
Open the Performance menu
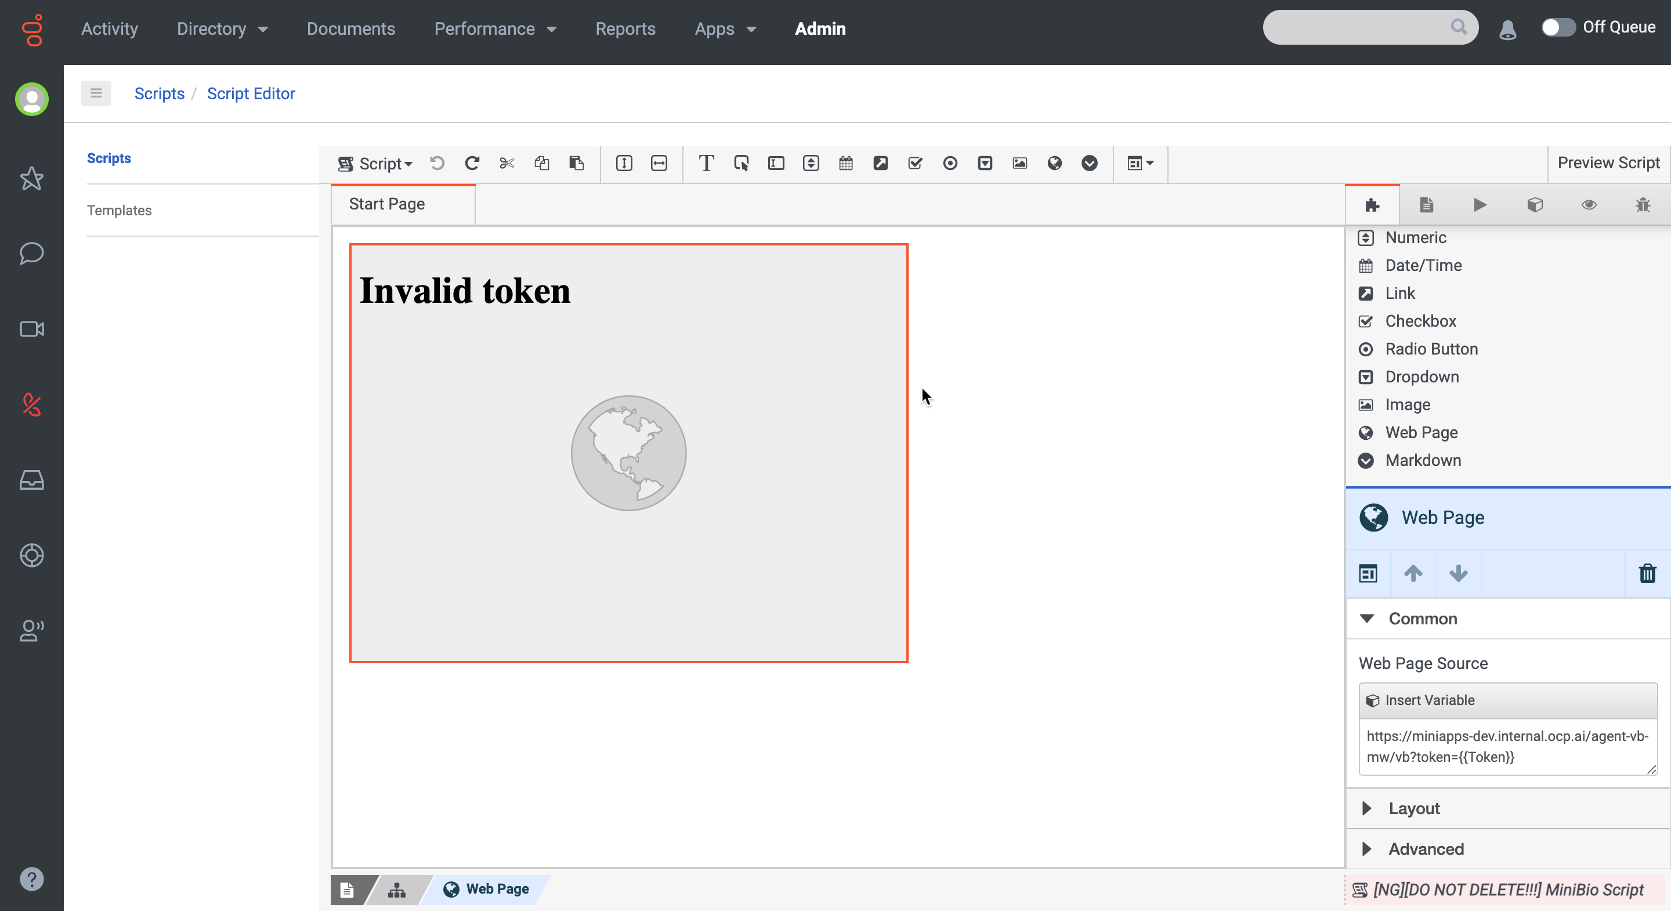click(495, 28)
